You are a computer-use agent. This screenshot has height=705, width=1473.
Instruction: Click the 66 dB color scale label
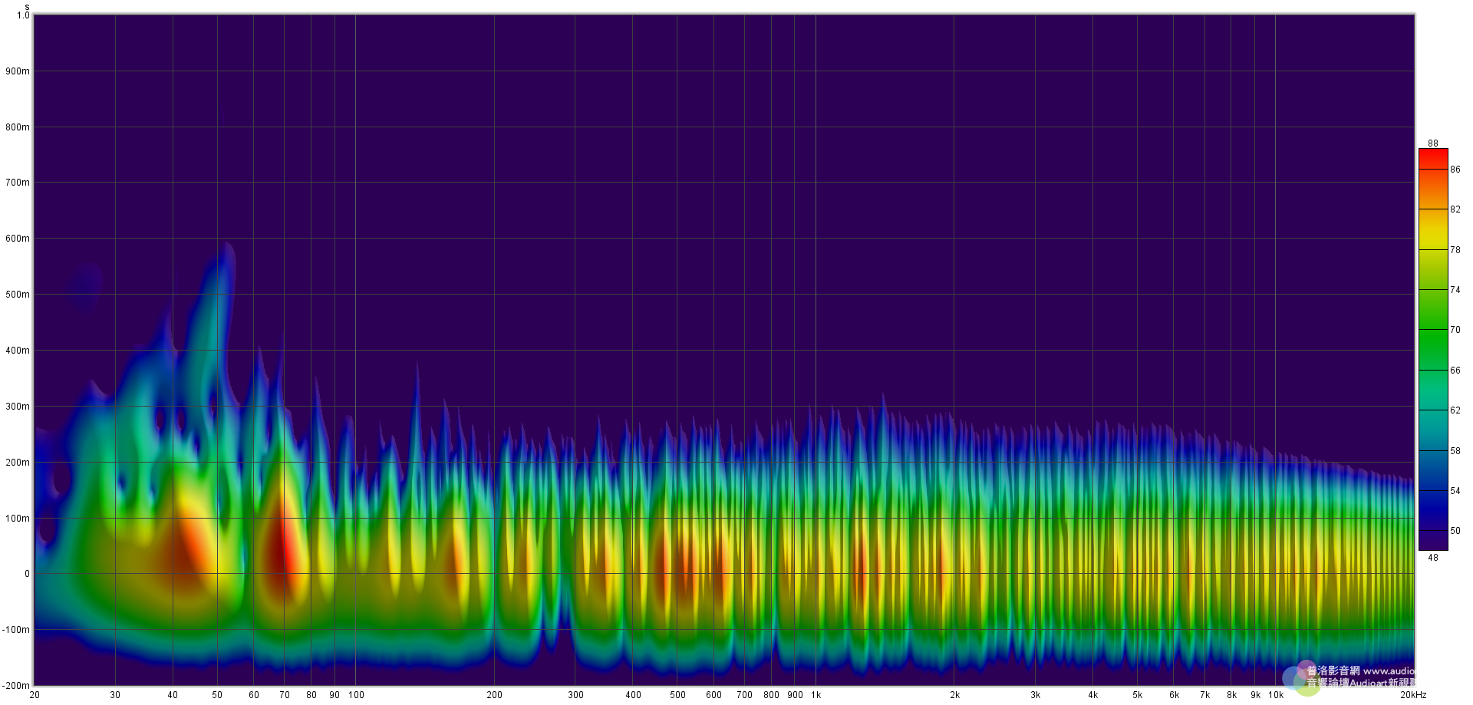point(1455,371)
